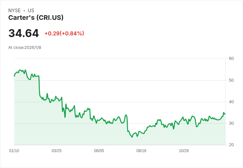Screen dimensions: 243x168
Task: Select the 08/18 date on time axis
Action: pos(141,151)
